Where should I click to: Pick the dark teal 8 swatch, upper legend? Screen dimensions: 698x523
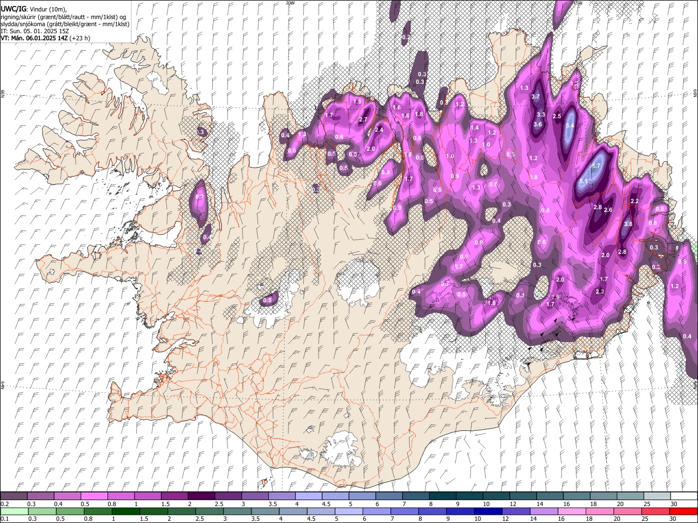[x=443, y=496]
